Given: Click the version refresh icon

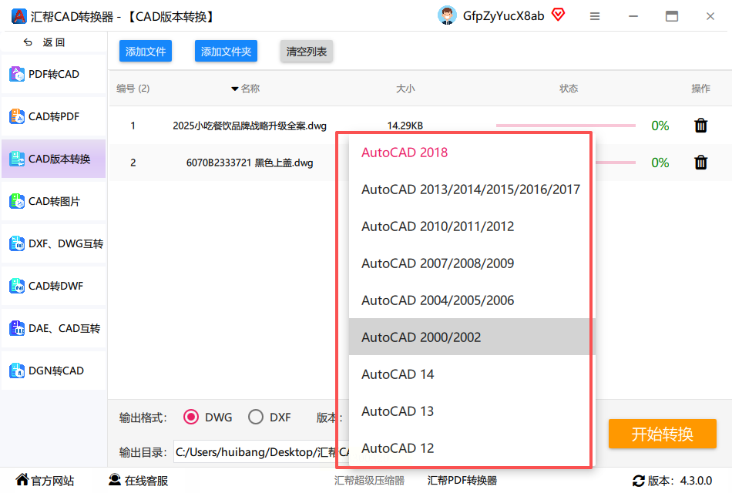Looking at the screenshot, I should tap(639, 481).
